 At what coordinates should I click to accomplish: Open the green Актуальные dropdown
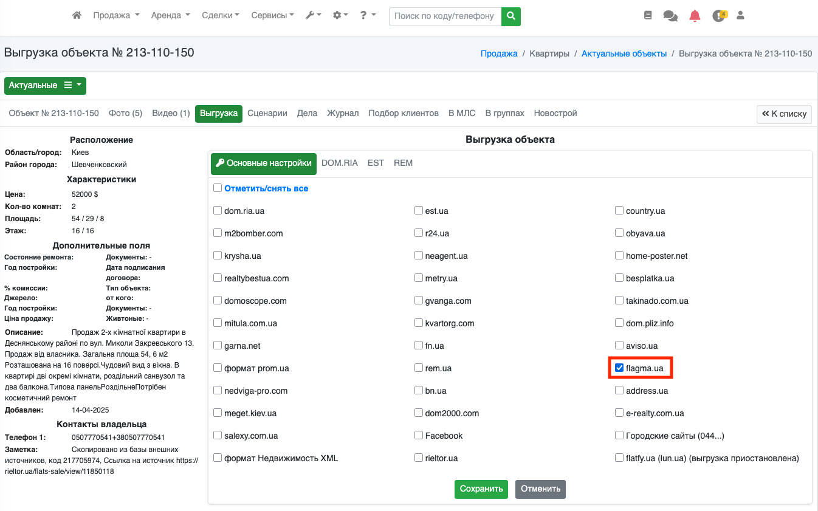(x=45, y=86)
